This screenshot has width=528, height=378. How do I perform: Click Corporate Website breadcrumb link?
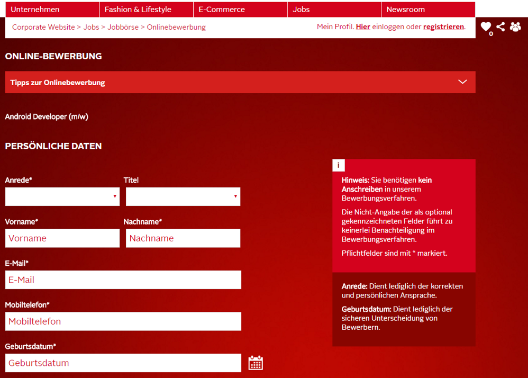point(43,27)
